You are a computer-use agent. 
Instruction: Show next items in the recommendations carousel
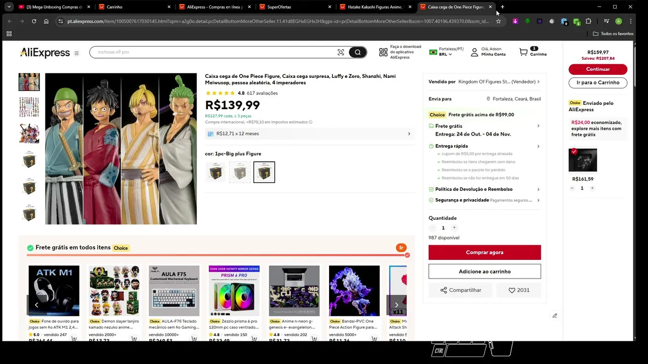coord(396,305)
